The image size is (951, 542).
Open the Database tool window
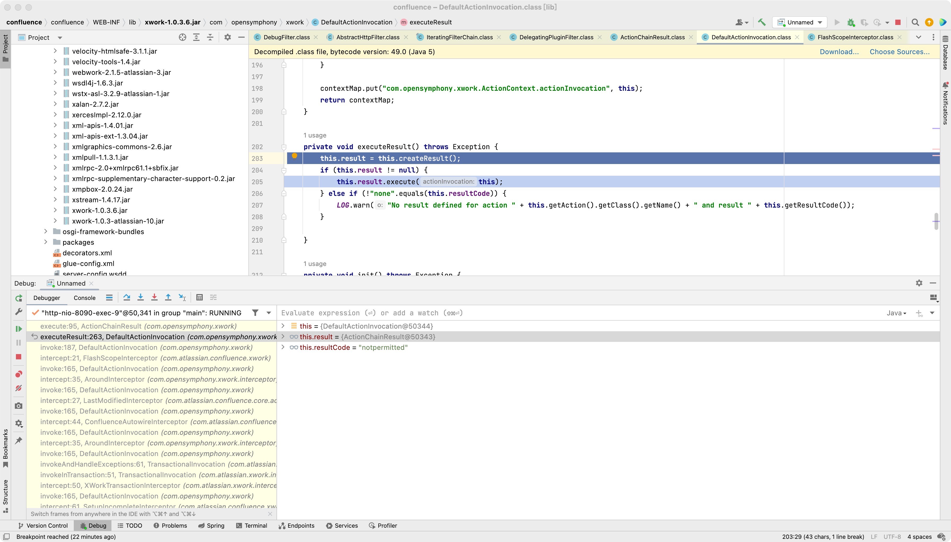[945, 53]
